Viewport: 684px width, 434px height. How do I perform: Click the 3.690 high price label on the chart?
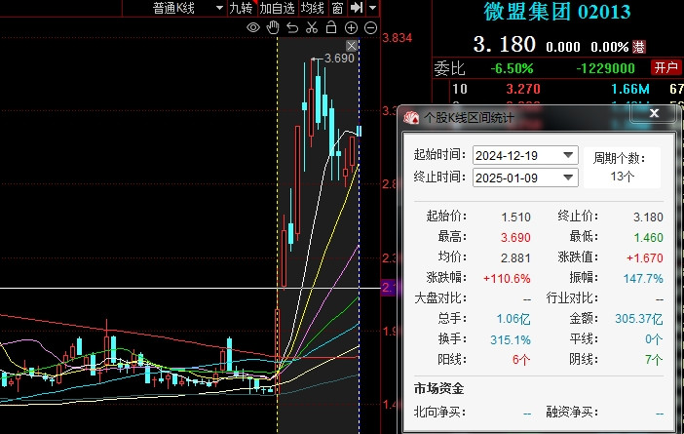[339, 59]
